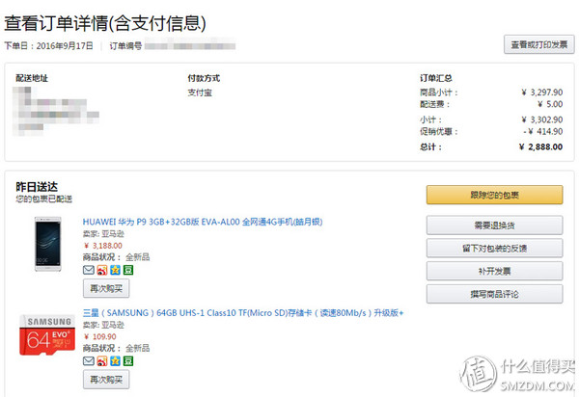This screenshot has width=579, height=397.
Task: Click the yellow 跟踪您的包裹 button
Action: click(x=494, y=195)
